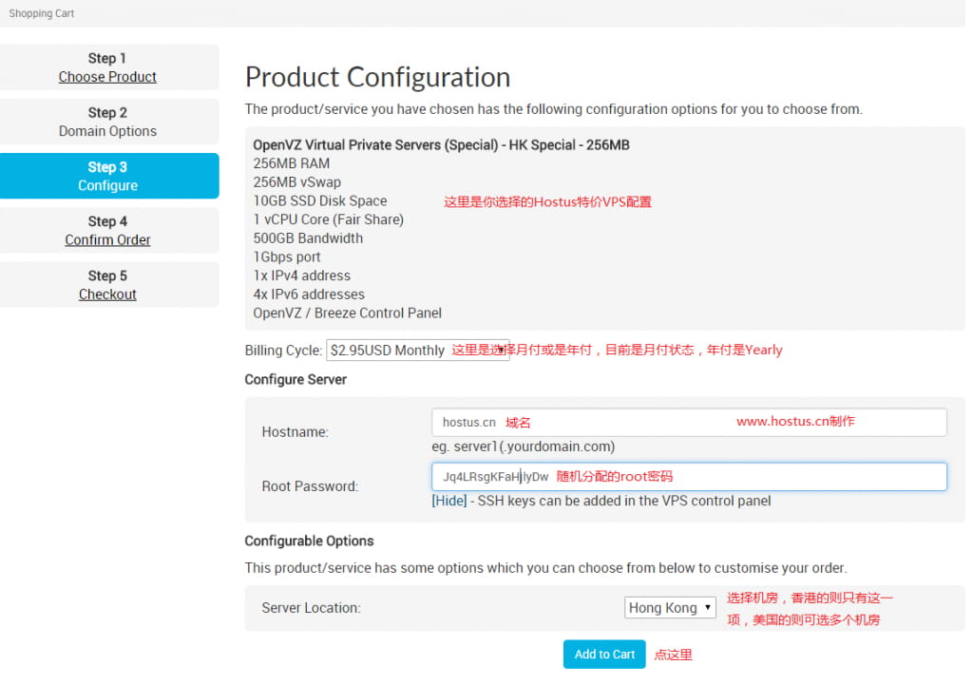This screenshot has height=684, width=973.
Task: Click the Billing Cycle: label
Action: click(283, 351)
